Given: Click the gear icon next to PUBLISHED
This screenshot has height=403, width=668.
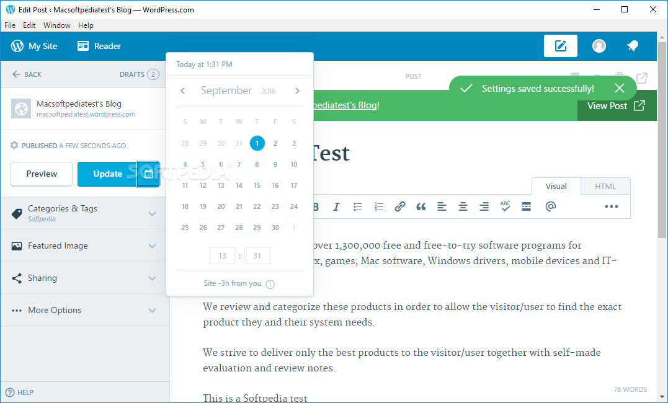Looking at the screenshot, I should (14, 145).
